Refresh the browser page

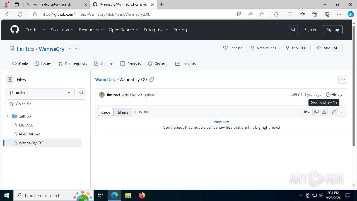click(20, 14)
